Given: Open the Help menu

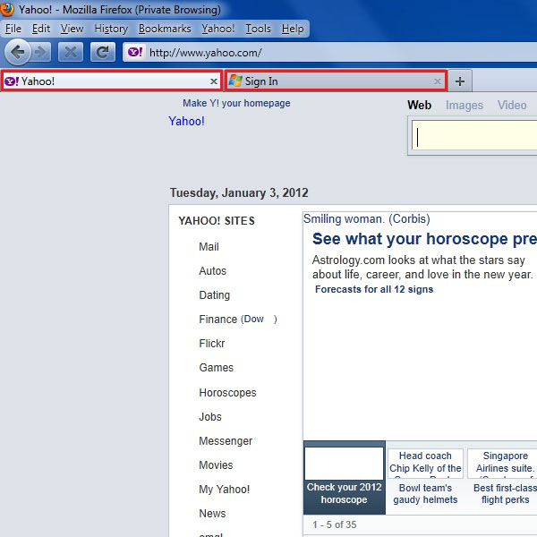Looking at the screenshot, I should pos(293,29).
